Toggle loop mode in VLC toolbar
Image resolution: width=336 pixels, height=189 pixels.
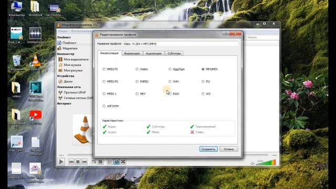click(x=117, y=162)
